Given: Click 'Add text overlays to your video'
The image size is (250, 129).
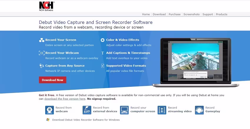Looking at the screenshot, I should 127,58.
